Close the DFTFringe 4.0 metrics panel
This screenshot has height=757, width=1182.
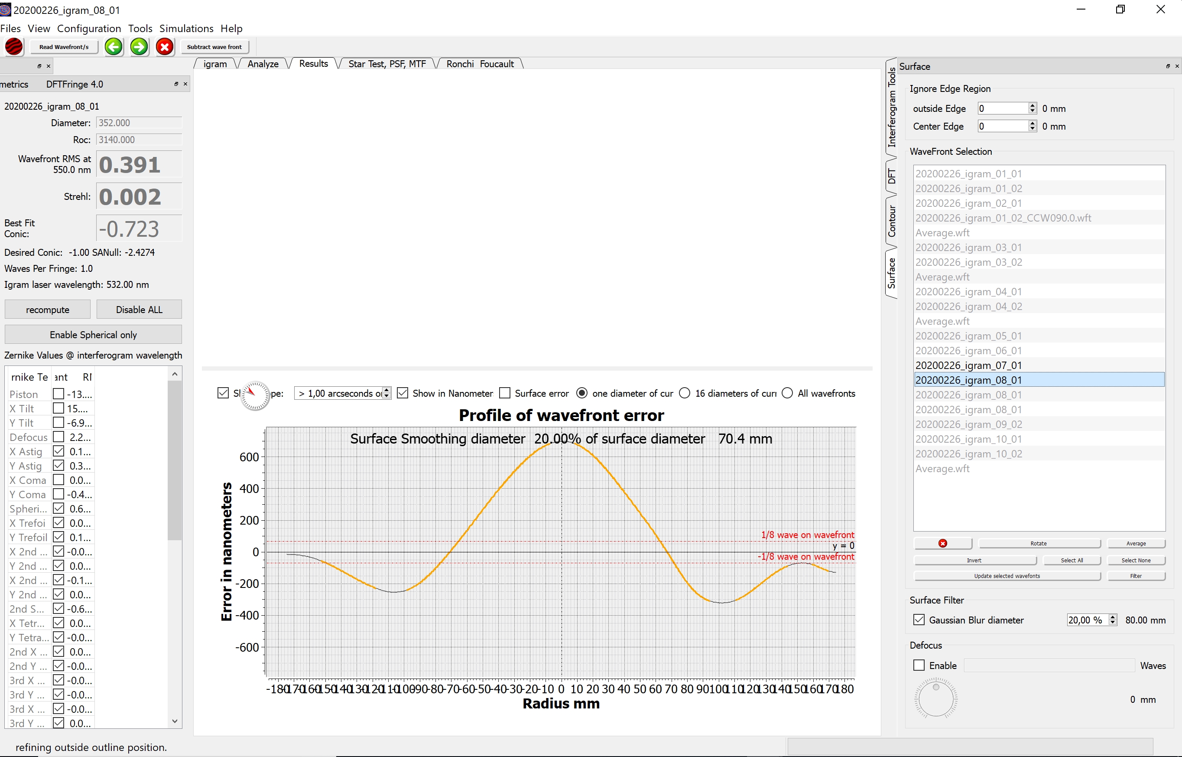click(x=185, y=84)
